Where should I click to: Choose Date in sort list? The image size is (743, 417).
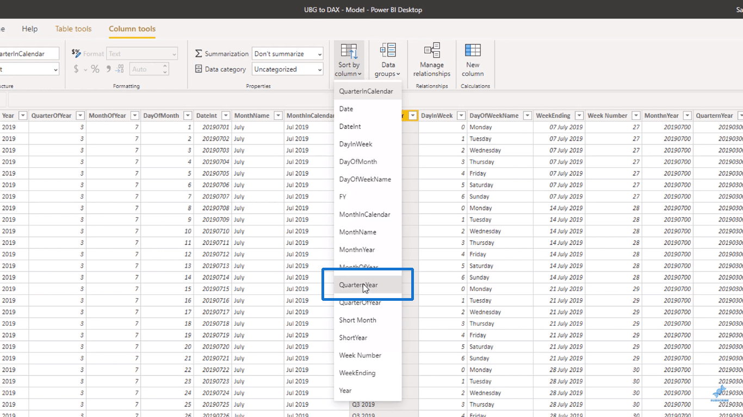pos(368,109)
